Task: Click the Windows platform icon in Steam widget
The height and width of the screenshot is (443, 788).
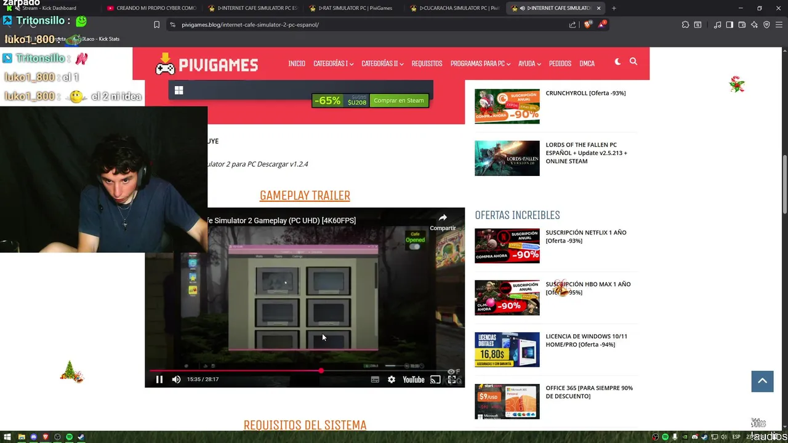Action: tap(179, 90)
